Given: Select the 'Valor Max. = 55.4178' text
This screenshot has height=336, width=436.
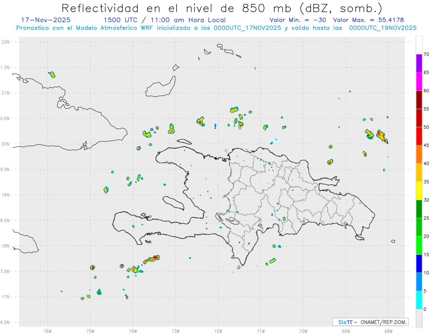Looking at the screenshot, I should click(x=368, y=20).
